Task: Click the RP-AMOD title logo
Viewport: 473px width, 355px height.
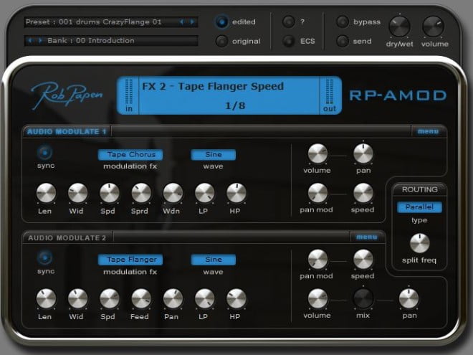Action: tap(398, 95)
